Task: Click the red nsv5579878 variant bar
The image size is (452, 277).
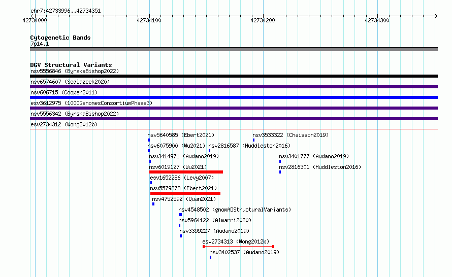Action: (185, 193)
